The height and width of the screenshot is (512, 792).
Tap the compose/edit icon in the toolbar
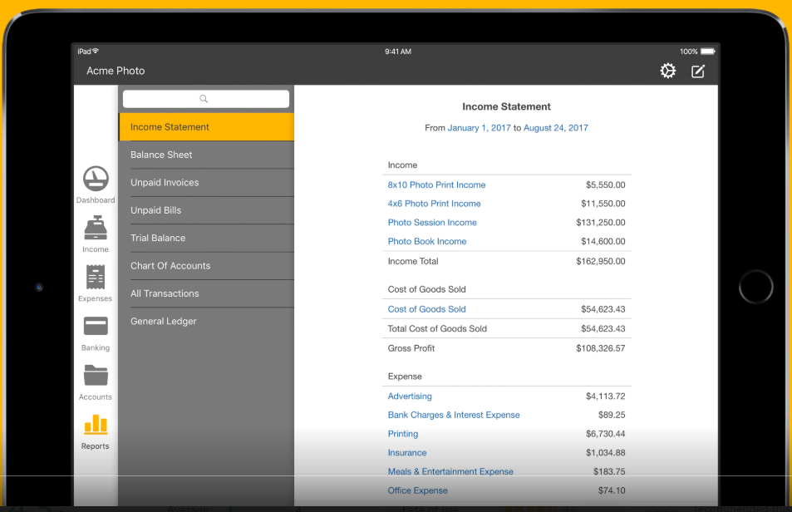coord(698,71)
